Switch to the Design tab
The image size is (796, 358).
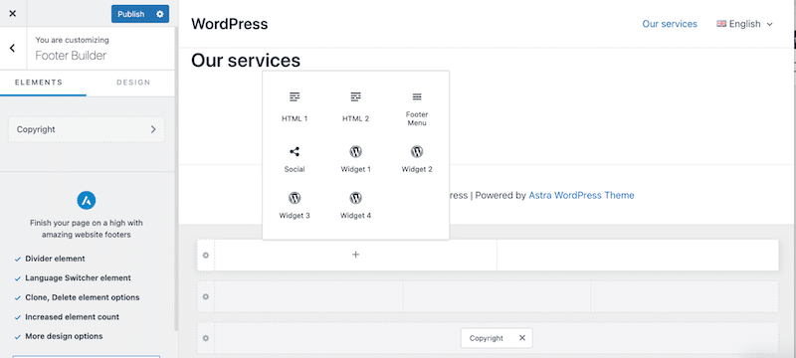point(133,83)
